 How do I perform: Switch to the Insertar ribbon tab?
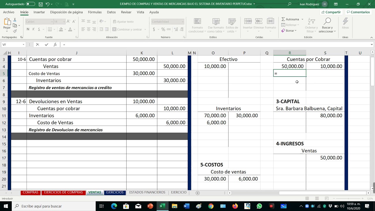pyautogui.click(x=39, y=12)
